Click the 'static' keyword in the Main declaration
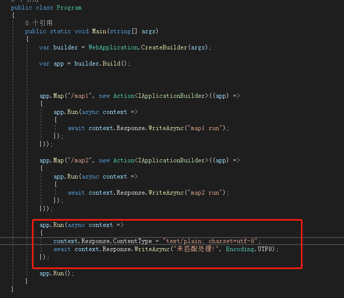This screenshot has height=298, width=344. [60, 31]
